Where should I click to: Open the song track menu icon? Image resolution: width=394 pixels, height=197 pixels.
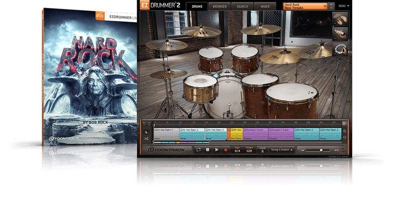pos(345,122)
